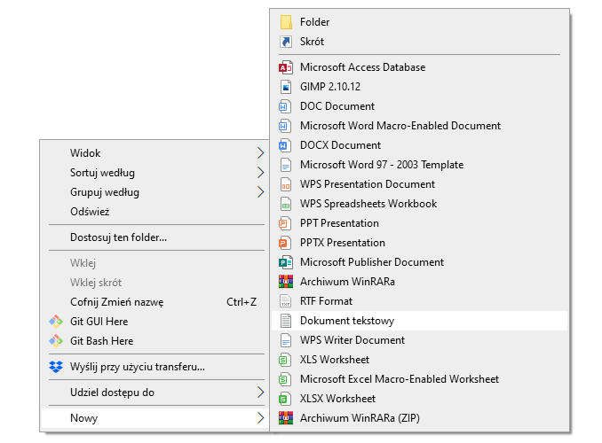Click the Git GUI Here icon
Image resolution: width=602 pixels, height=443 pixels.
tap(55, 322)
